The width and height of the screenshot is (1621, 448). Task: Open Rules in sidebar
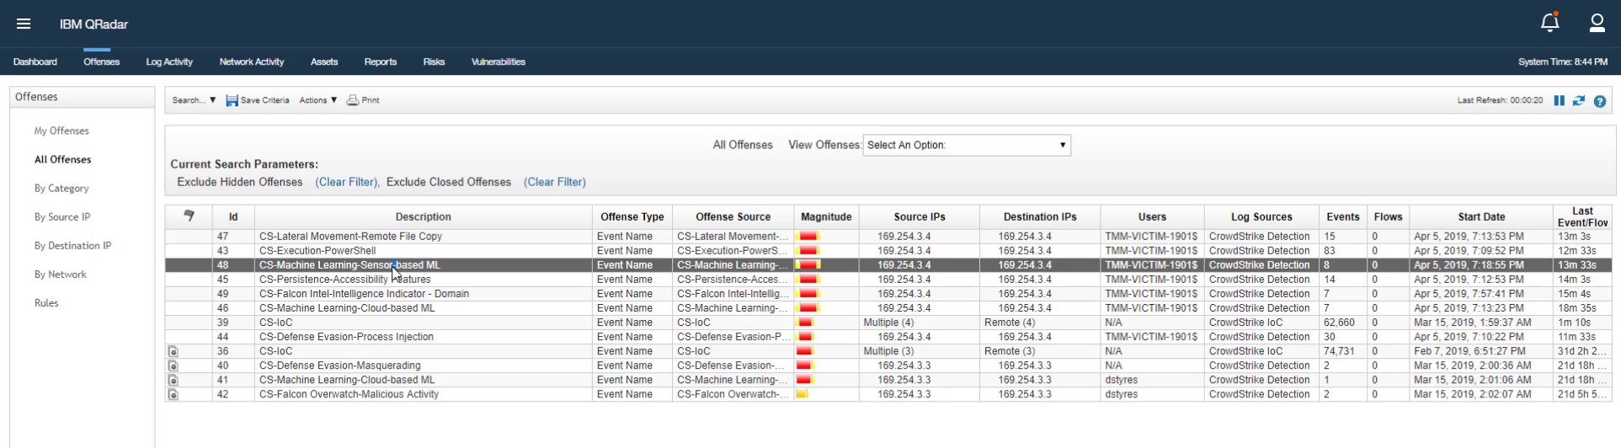[46, 302]
